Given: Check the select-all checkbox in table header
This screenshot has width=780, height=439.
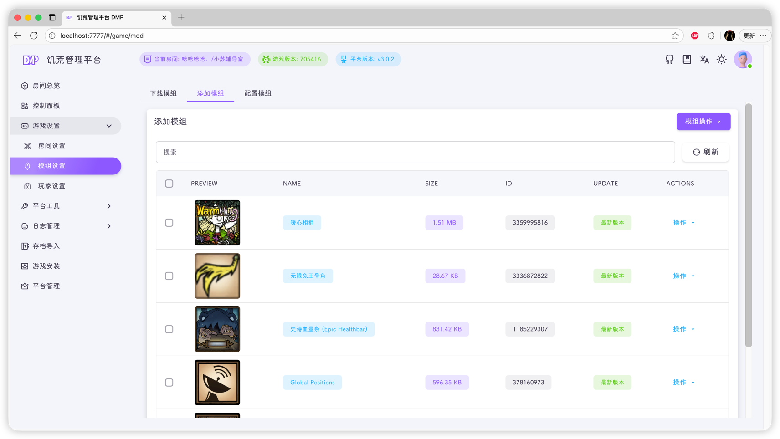Looking at the screenshot, I should pos(169,184).
